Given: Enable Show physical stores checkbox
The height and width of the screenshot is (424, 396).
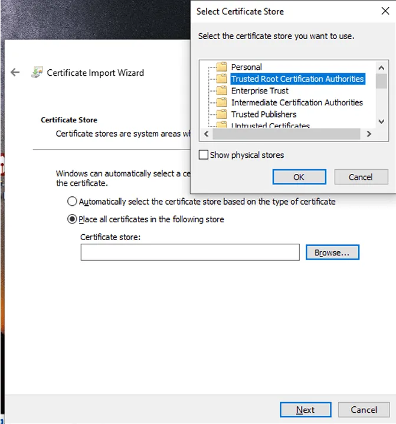Looking at the screenshot, I should pyautogui.click(x=203, y=155).
